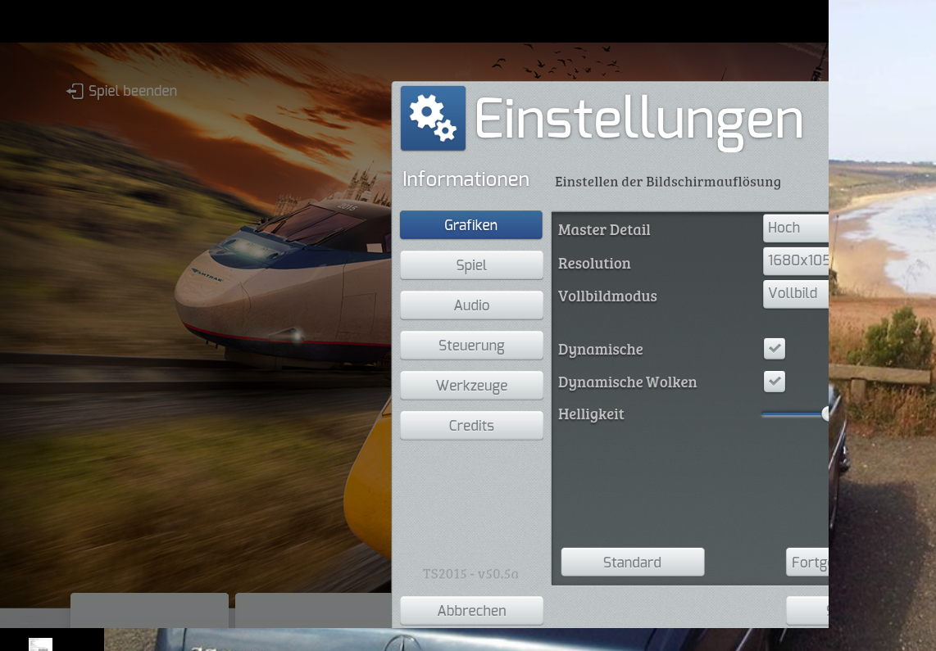Viewport: 936px width, 651px height.
Task: Click the Resolution label
Action: [x=594, y=263]
